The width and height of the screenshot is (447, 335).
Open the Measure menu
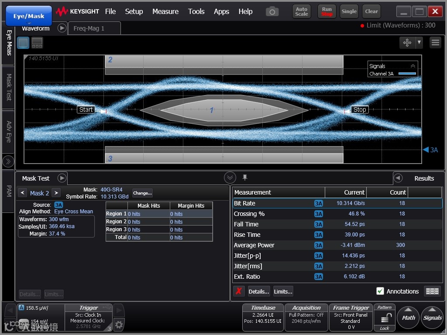(x=165, y=11)
